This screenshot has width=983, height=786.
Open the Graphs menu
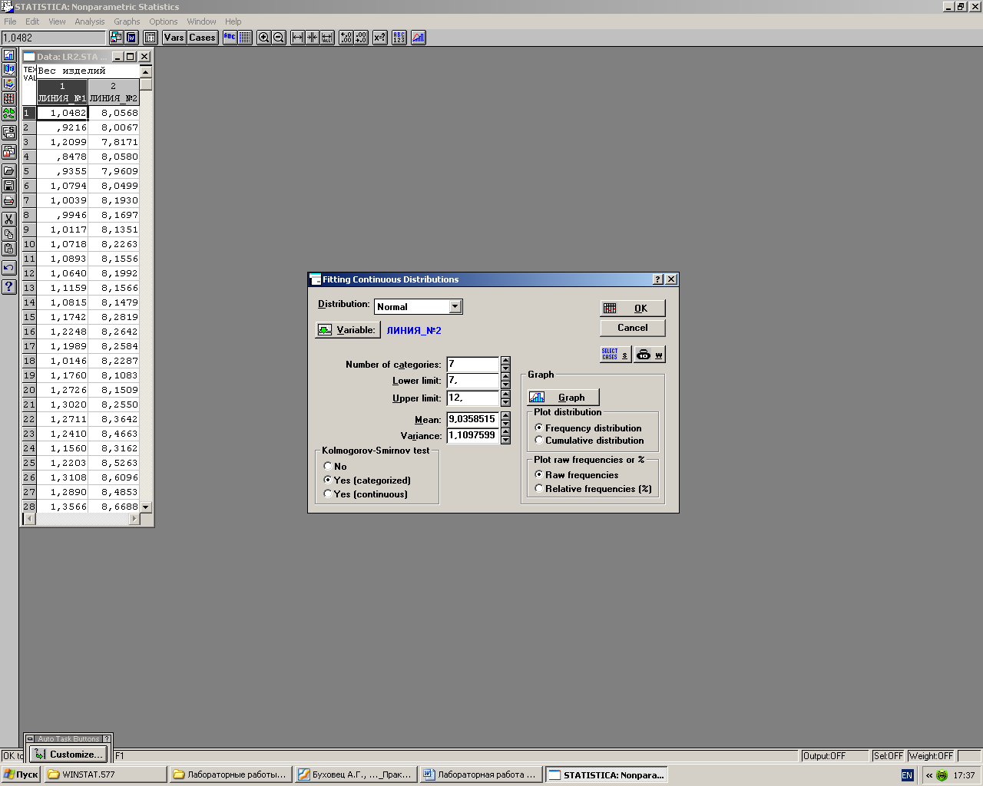pos(127,21)
